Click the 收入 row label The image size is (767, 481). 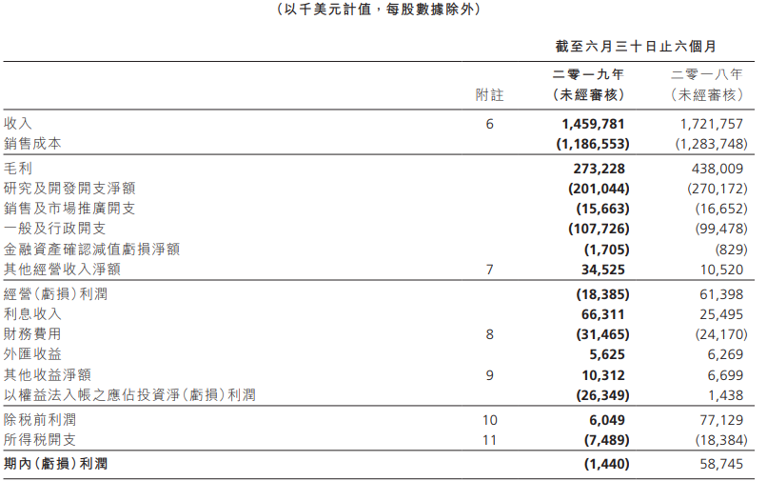point(18,124)
